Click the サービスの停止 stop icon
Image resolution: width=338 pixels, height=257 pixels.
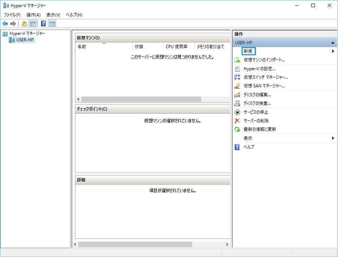tap(237, 112)
